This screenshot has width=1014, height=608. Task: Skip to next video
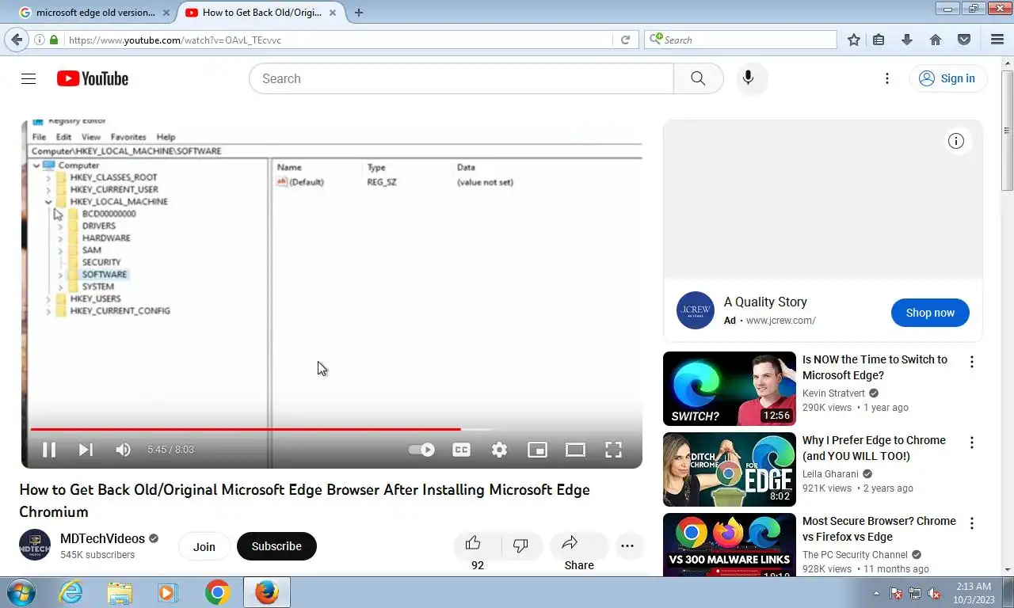(86, 450)
